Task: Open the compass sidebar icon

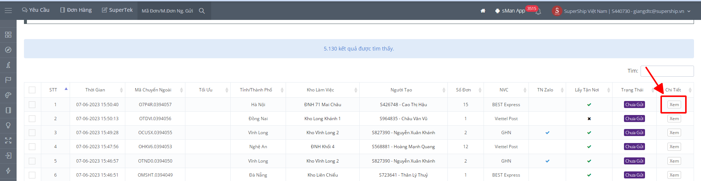Action: (x=8, y=50)
